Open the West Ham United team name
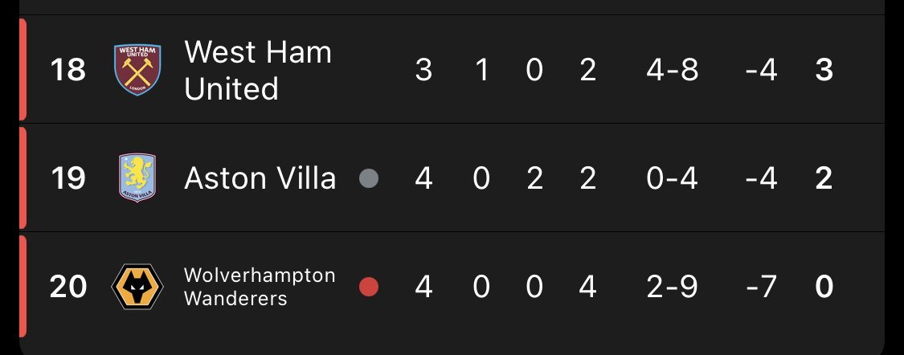This screenshot has width=904, height=355. pyautogui.click(x=258, y=70)
